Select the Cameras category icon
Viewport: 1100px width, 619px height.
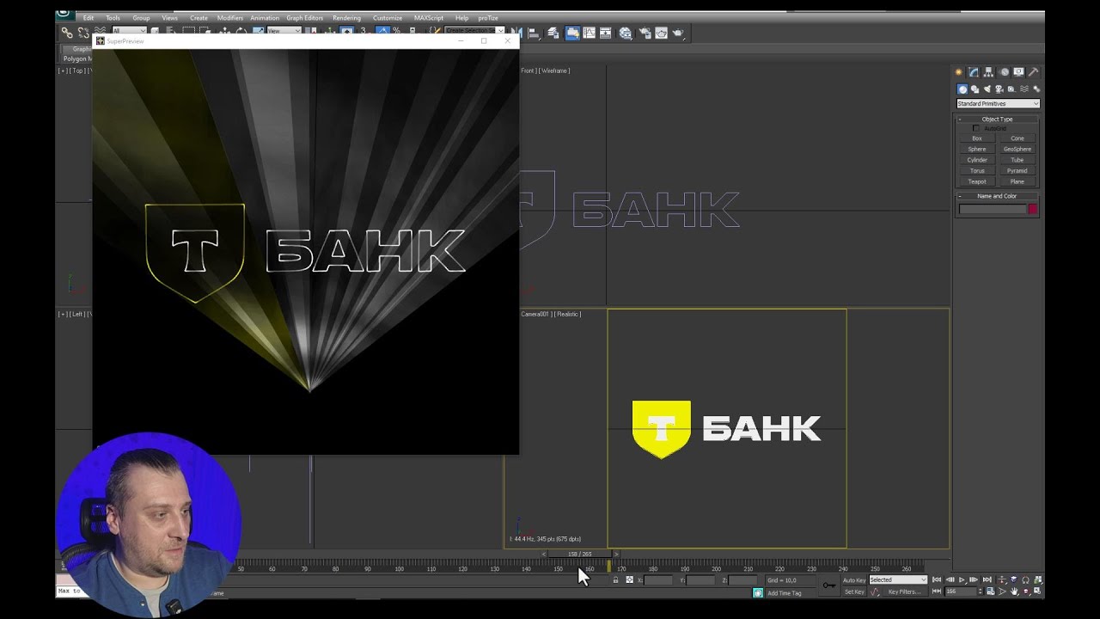point(999,89)
